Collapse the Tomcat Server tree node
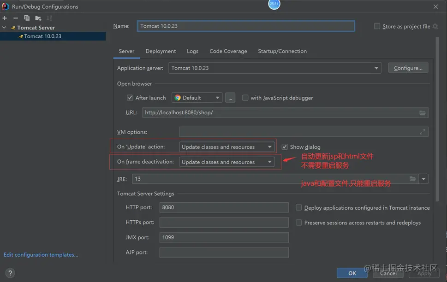The image size is (447, 282). click(x=4, y=28)
